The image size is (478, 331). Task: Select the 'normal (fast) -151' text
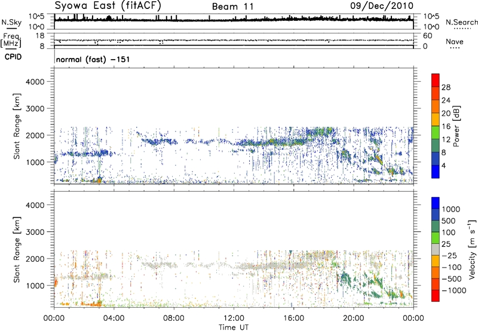click(93, 59)
